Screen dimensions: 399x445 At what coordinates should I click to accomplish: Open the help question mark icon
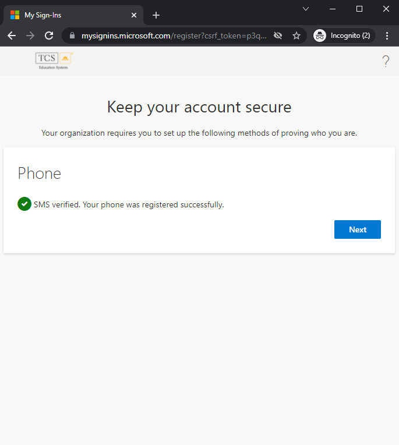click(386, 61)
